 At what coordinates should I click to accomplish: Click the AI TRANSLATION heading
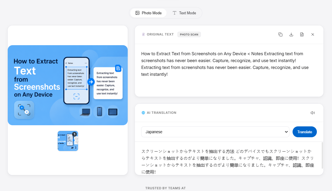[161, 113]
